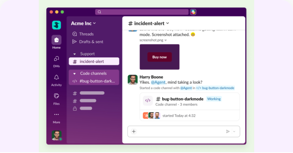The height and width of the screenshot is (153, 293).
Task: Click the third member avatar on card
Action: click(x=157, y=116)
